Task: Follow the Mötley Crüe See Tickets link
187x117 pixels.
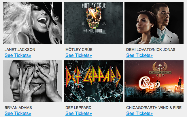Action: tap(79, 55)
